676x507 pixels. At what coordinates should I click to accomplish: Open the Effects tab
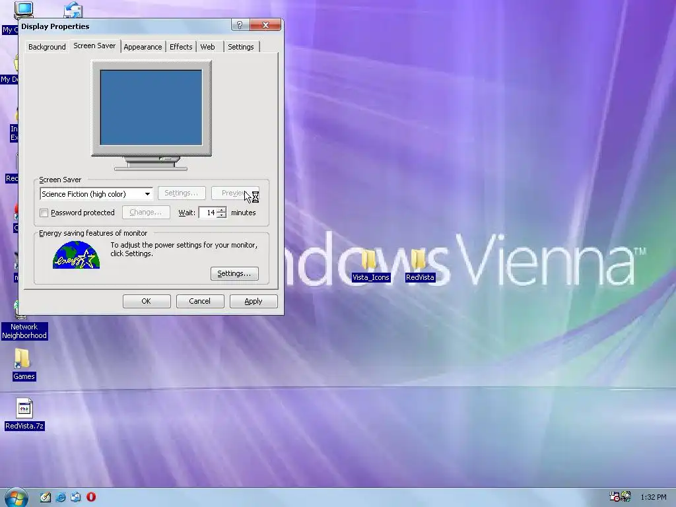[181, 47]
